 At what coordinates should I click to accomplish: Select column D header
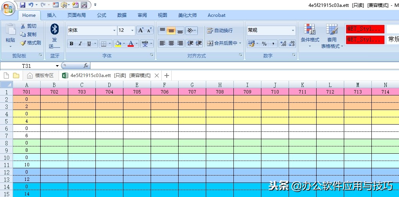tap(109, 85)
